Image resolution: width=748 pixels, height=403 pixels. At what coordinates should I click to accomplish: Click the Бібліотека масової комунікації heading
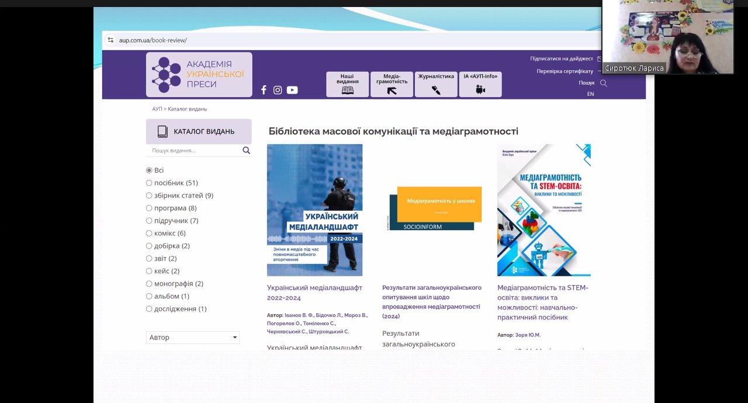point(393,131)
